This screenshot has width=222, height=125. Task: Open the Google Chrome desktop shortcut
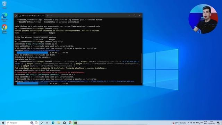tap(5, 29)
